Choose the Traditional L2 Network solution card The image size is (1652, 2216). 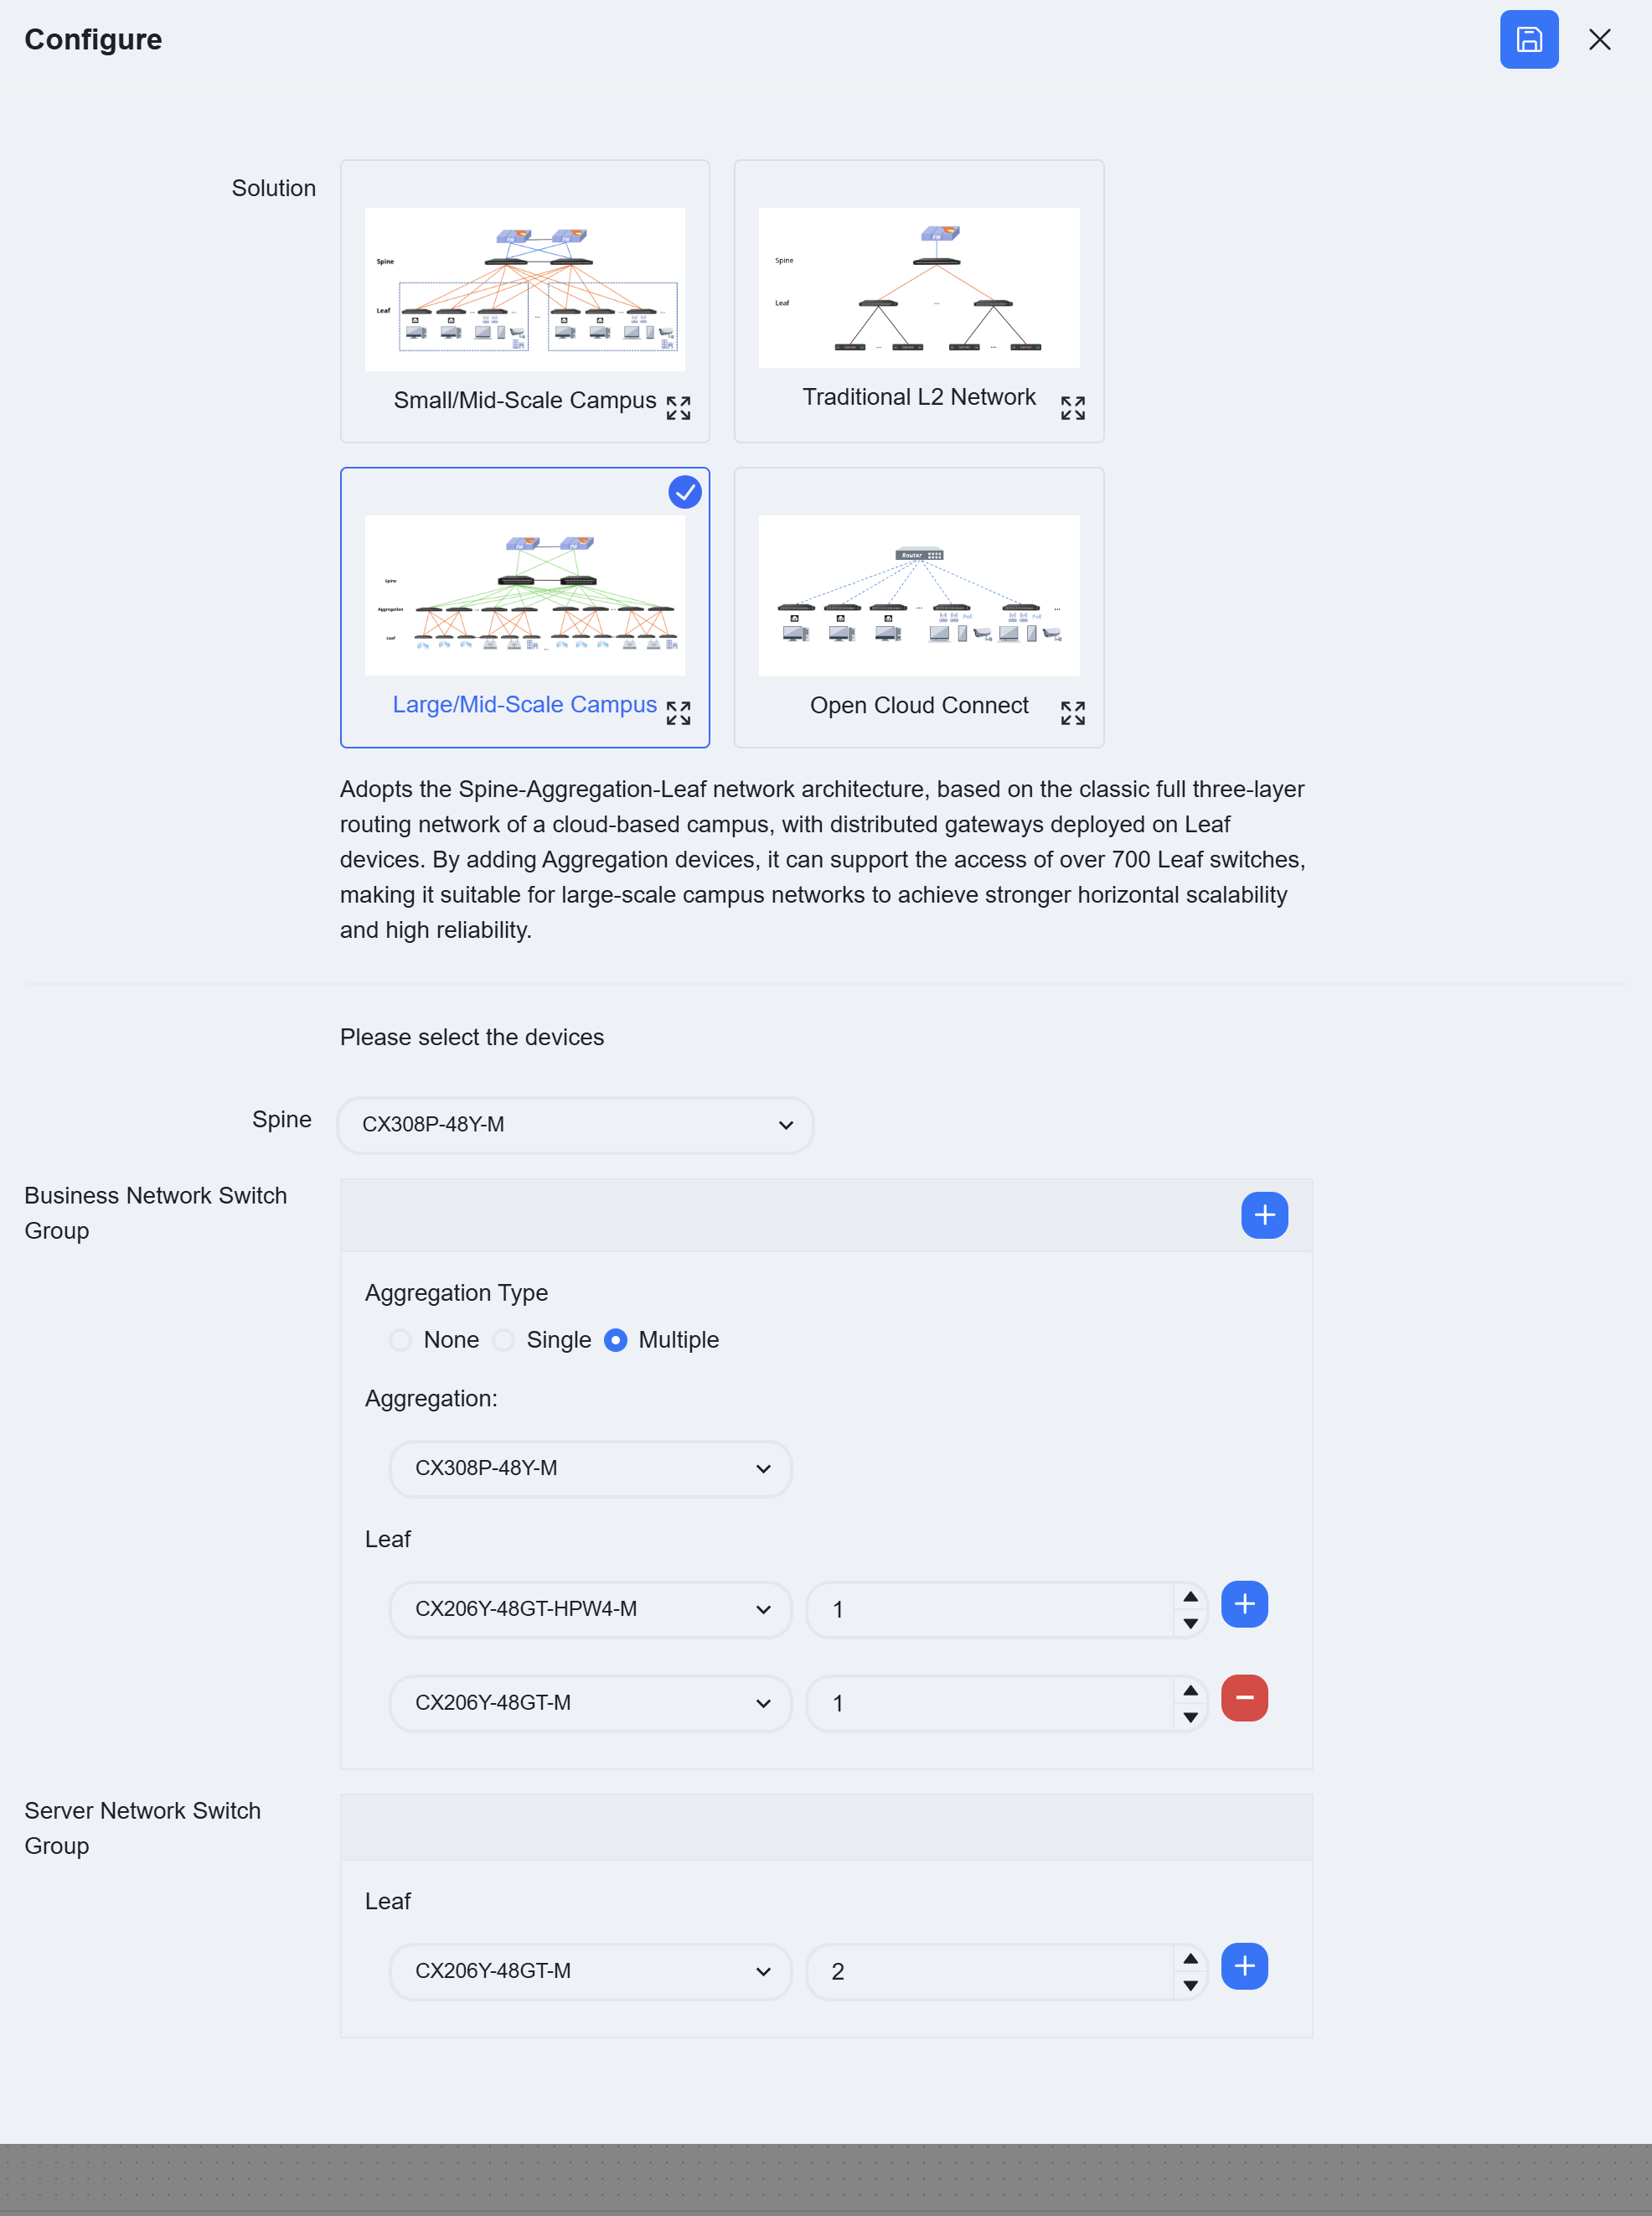pos(919,301)
